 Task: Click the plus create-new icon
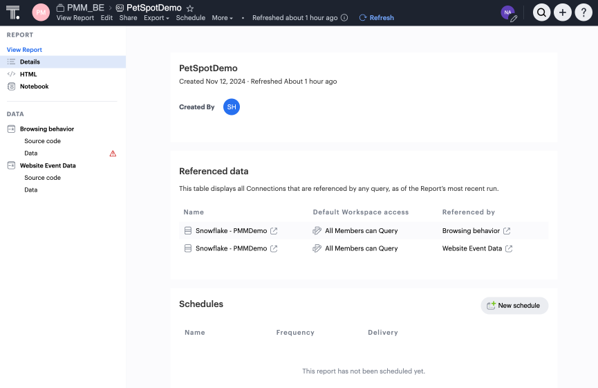[563, 12]
